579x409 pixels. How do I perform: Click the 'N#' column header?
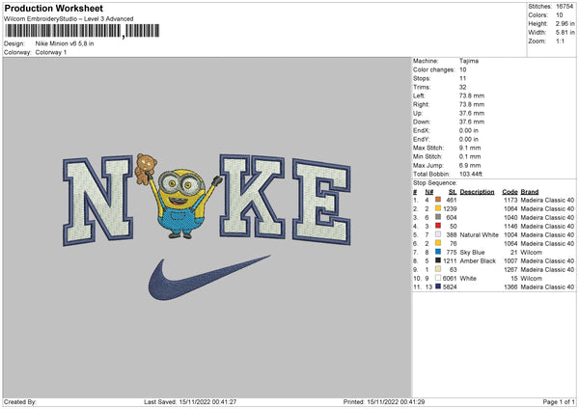pyautogui.click(x=429, y=192)
